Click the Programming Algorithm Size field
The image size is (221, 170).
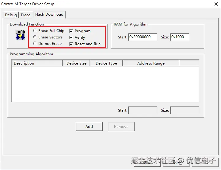pyautogui.click(x=185, y=110)
